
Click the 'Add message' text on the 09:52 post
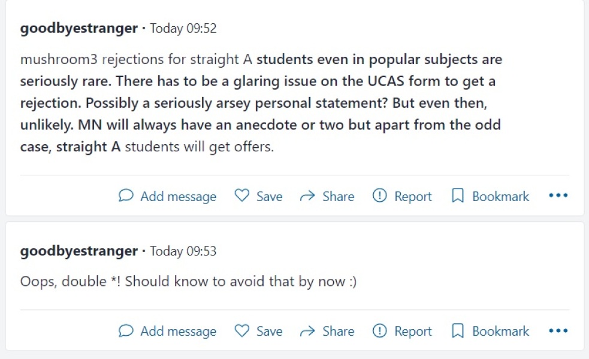click(178, 196)
